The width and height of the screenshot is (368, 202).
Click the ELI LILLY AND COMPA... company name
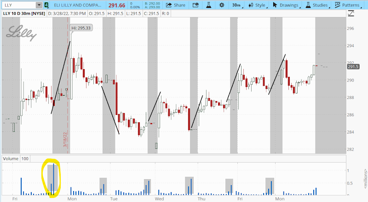[x=77, y=5]
